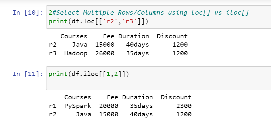Click the 2300 discount value in the second output
Viewport: 271px width, 126px height.
pyautogui.click(x=184, y=106)
